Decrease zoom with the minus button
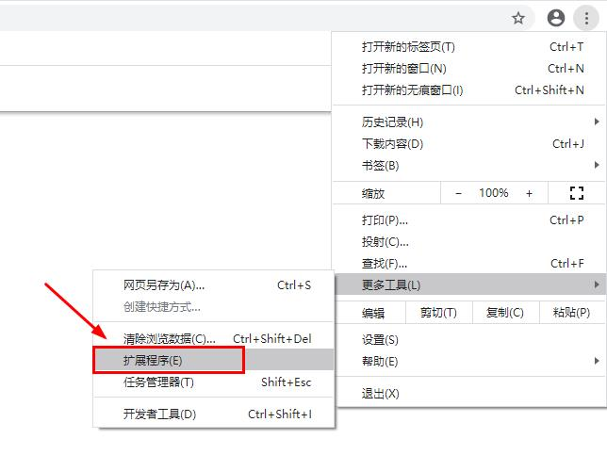Image resolution: width=607 pixels, height=455 pixels. point(459,193)
